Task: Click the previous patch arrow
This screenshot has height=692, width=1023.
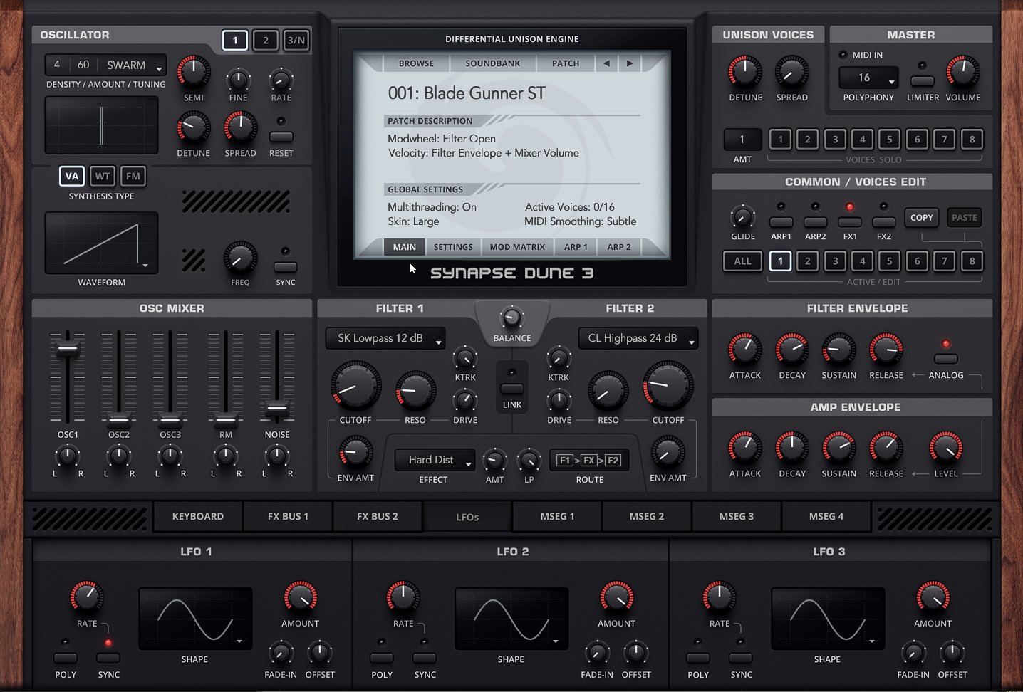Action: click(x=606, y=63)
